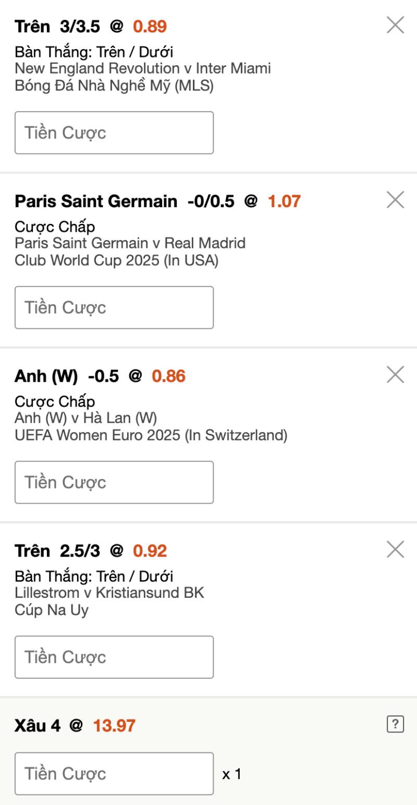Screen dimensions: 417x805
Task: Remove the Paris Saint Germain handicap selection
Action: (x=395, y=199)
